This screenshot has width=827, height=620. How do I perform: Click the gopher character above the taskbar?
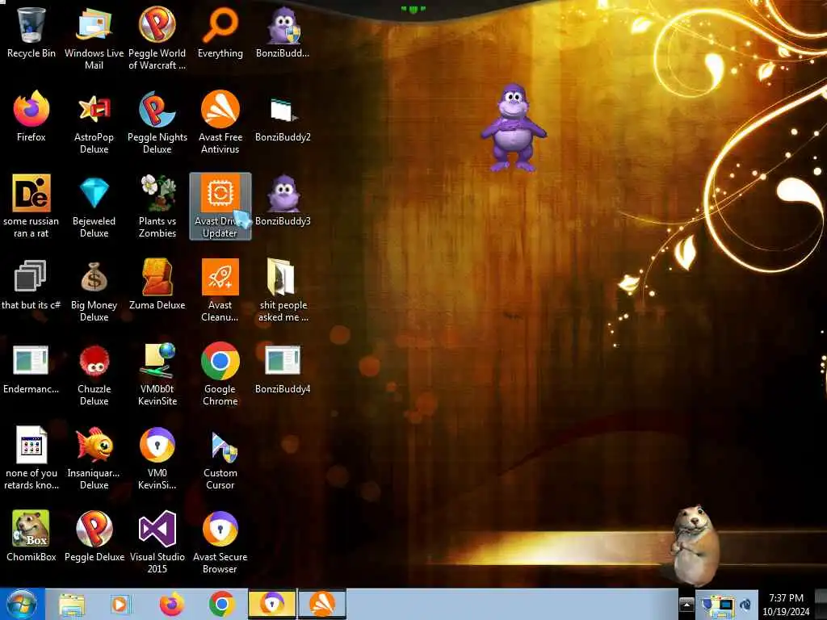coord(694,545)
